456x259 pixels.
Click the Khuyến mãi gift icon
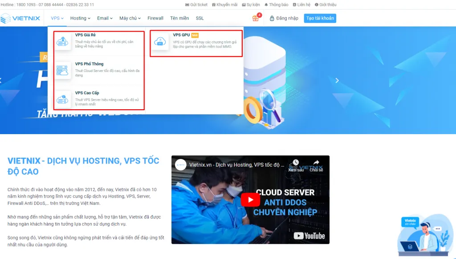tap(214, 4)
